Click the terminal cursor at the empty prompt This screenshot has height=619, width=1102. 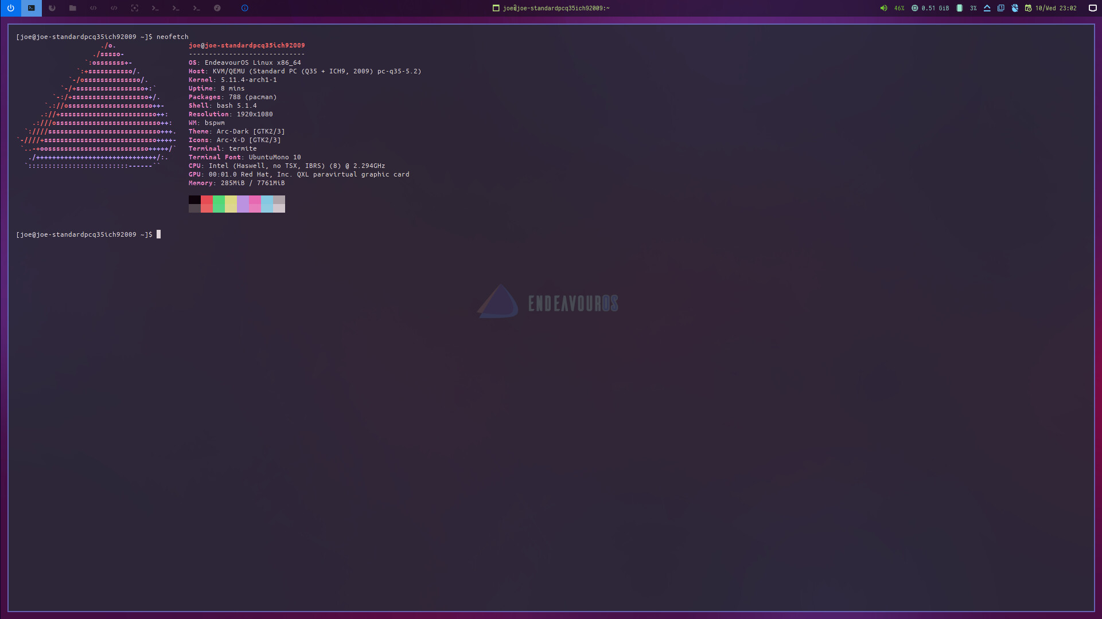(159, 234)
